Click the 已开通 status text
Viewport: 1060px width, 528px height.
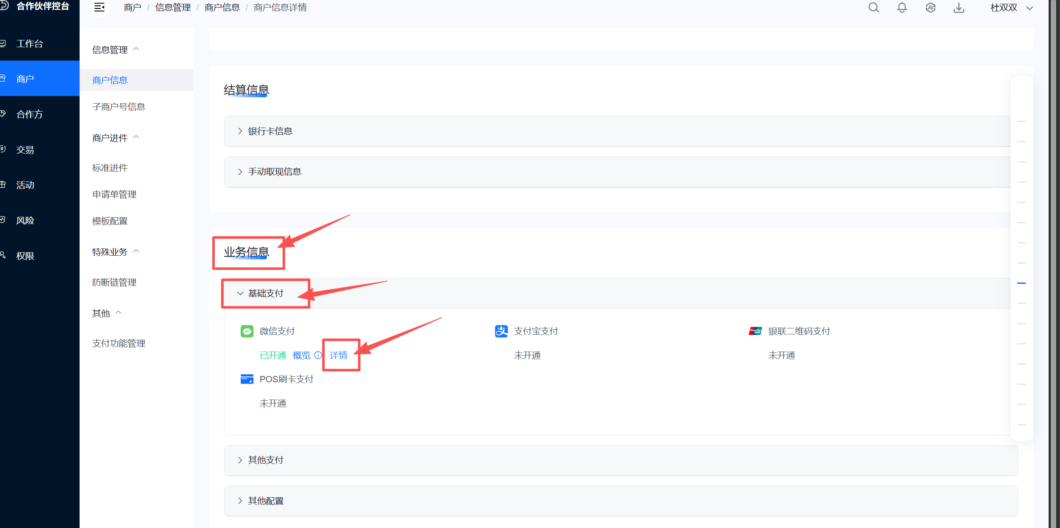tap(273, 355)
